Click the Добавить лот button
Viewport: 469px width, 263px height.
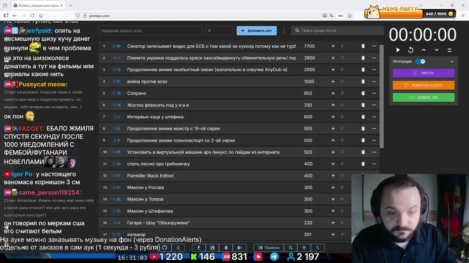pyautogui.click(x=256, y=31)
